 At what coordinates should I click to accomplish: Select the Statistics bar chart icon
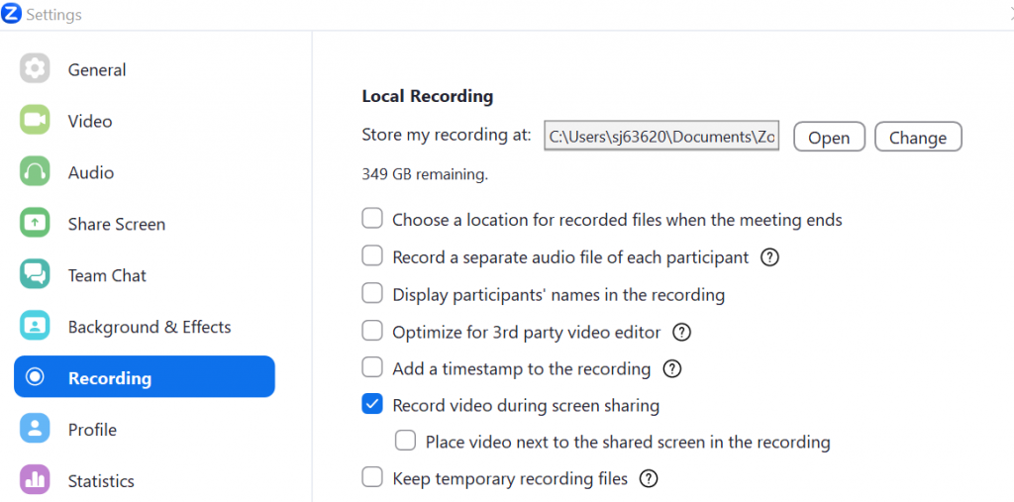coord(35,481)
